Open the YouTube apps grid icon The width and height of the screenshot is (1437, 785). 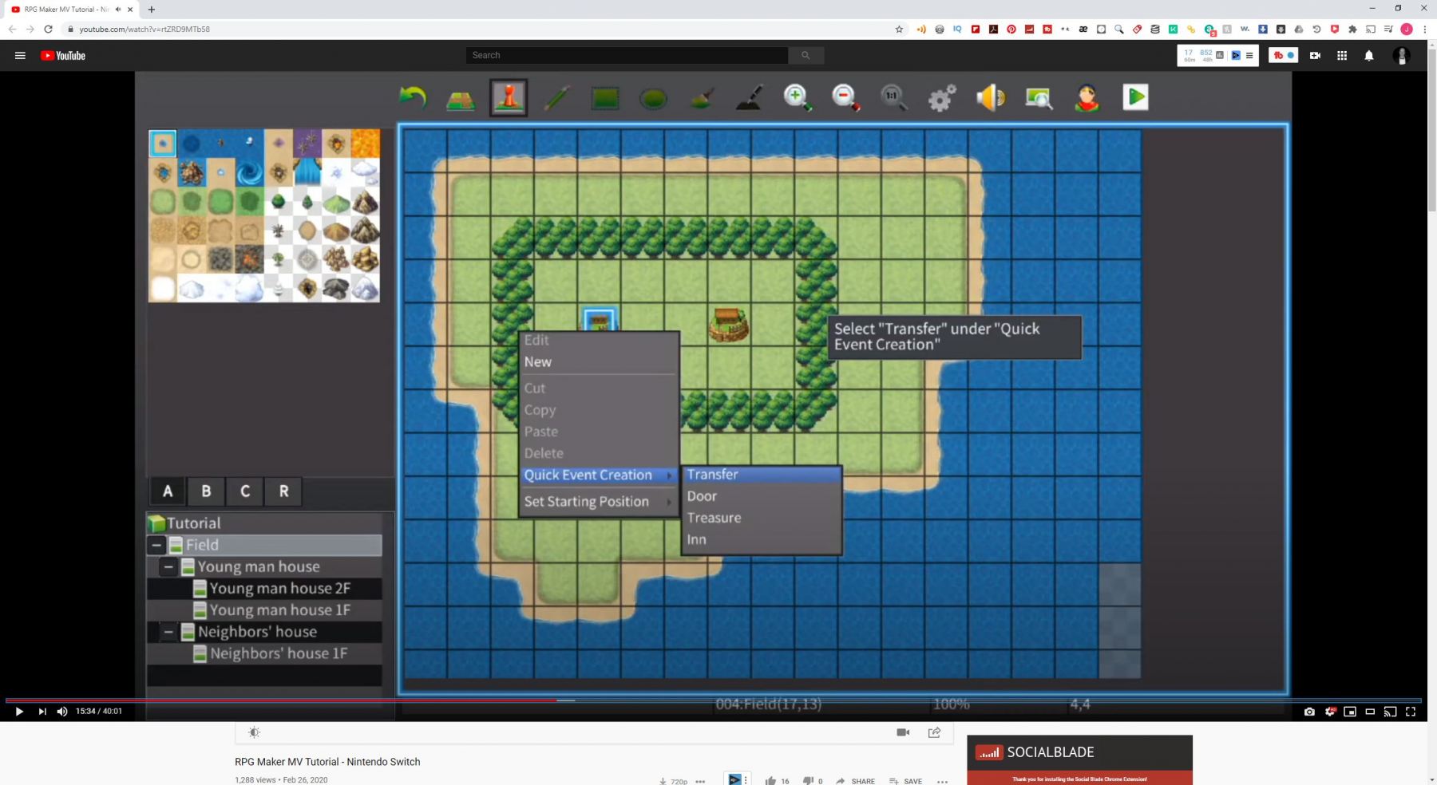(1342, 55)
